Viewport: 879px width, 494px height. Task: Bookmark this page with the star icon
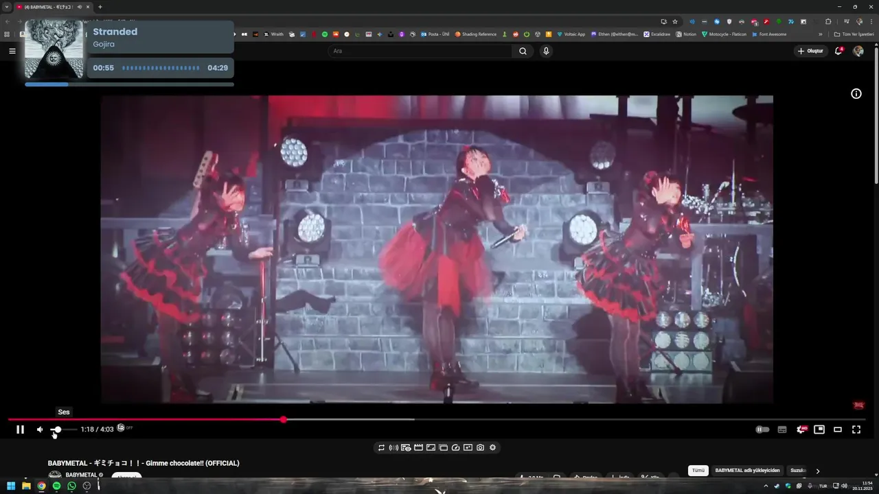coord(675,21)
